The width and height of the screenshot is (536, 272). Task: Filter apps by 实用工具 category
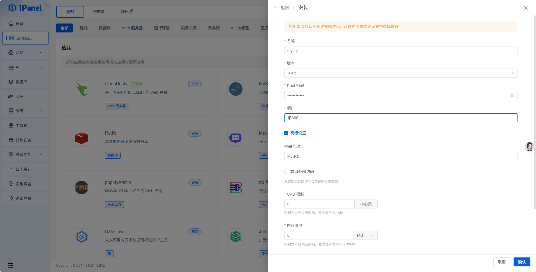click(x=189, y=28)
